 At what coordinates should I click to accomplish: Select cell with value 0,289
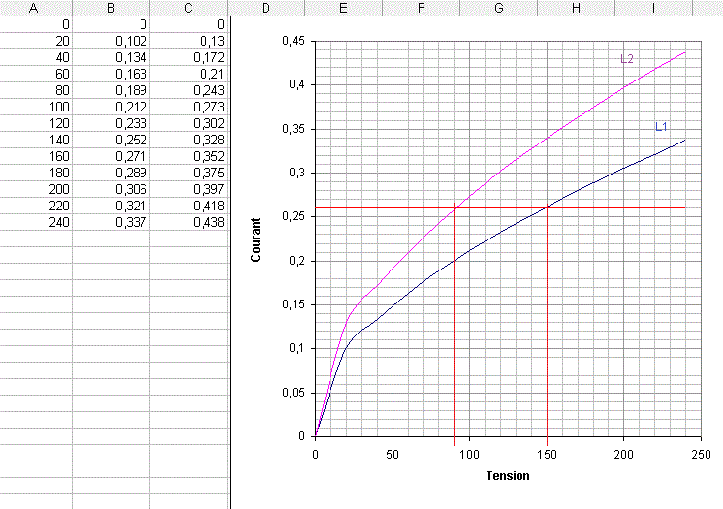111,173
